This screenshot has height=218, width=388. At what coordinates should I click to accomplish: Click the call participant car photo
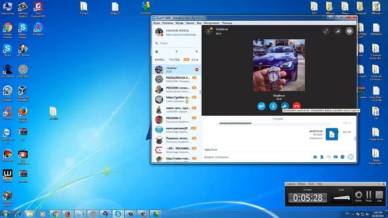click(x=279, y=65)
